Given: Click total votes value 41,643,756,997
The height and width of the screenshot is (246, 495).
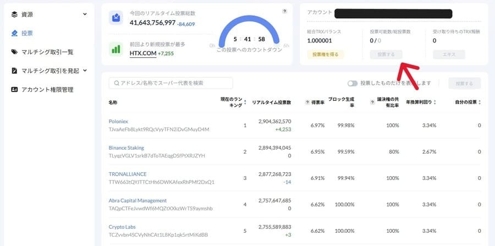Looking at the screenshot, I should (x=152, y=23).
